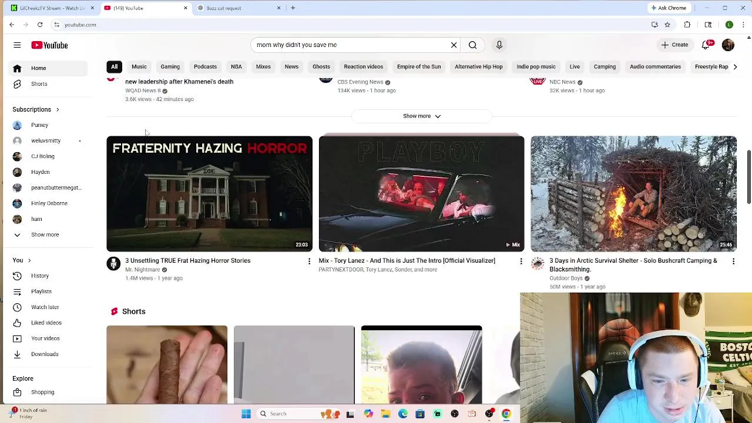
Task: Select the NBA filter chip
Action: pyautogui.click(x=236, y=66)
